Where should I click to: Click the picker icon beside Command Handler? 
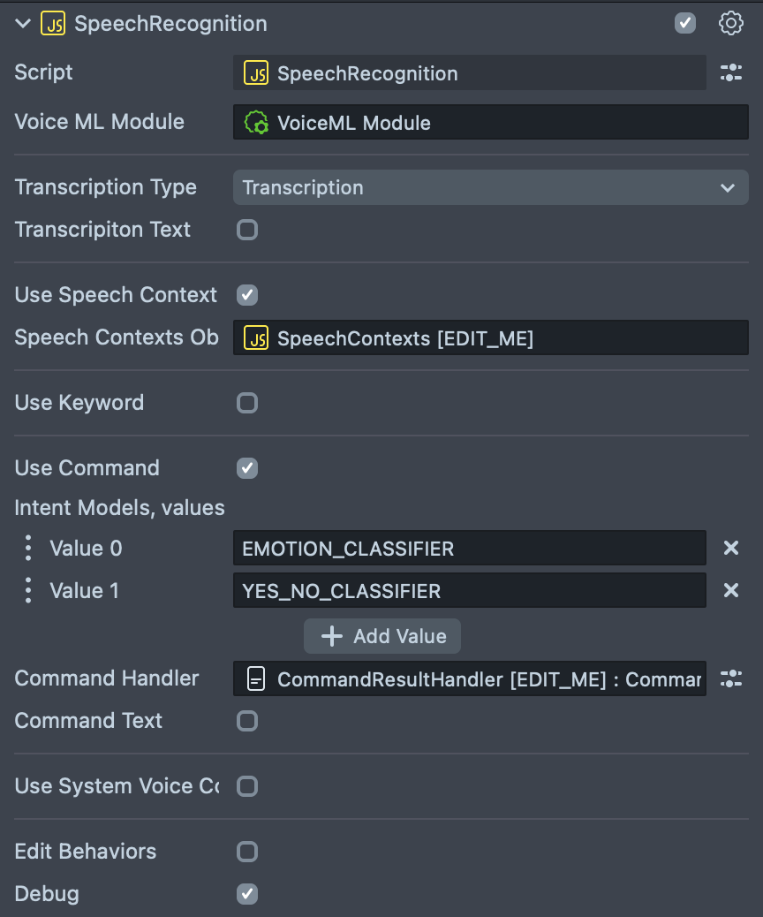pos(731,678)
